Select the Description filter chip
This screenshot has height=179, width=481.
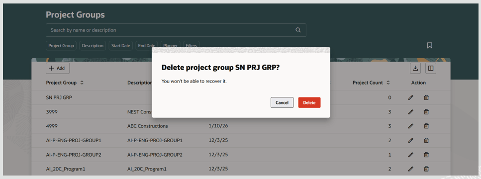pos(93,46)
